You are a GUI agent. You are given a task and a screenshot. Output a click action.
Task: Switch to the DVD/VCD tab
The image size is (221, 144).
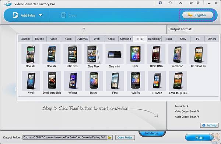[x=82, y=39]
